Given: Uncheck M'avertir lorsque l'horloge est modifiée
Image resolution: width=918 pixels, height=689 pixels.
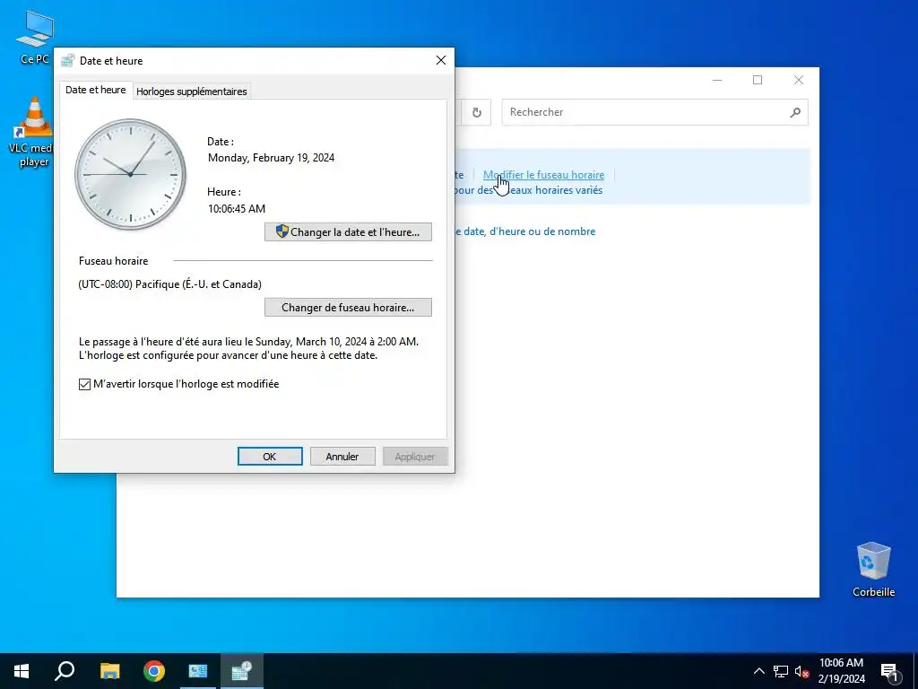Looking at the screenshot, I should click(85, 384).
